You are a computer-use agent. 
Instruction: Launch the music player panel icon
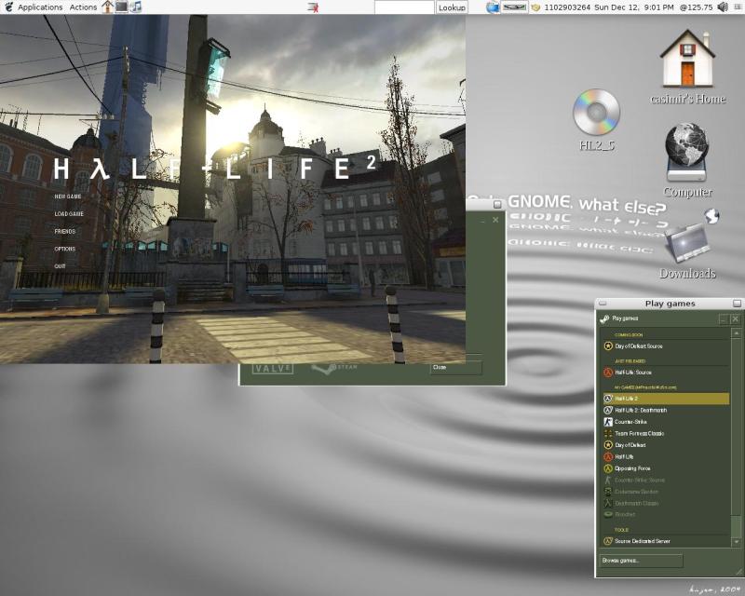(x=136, y=7)
